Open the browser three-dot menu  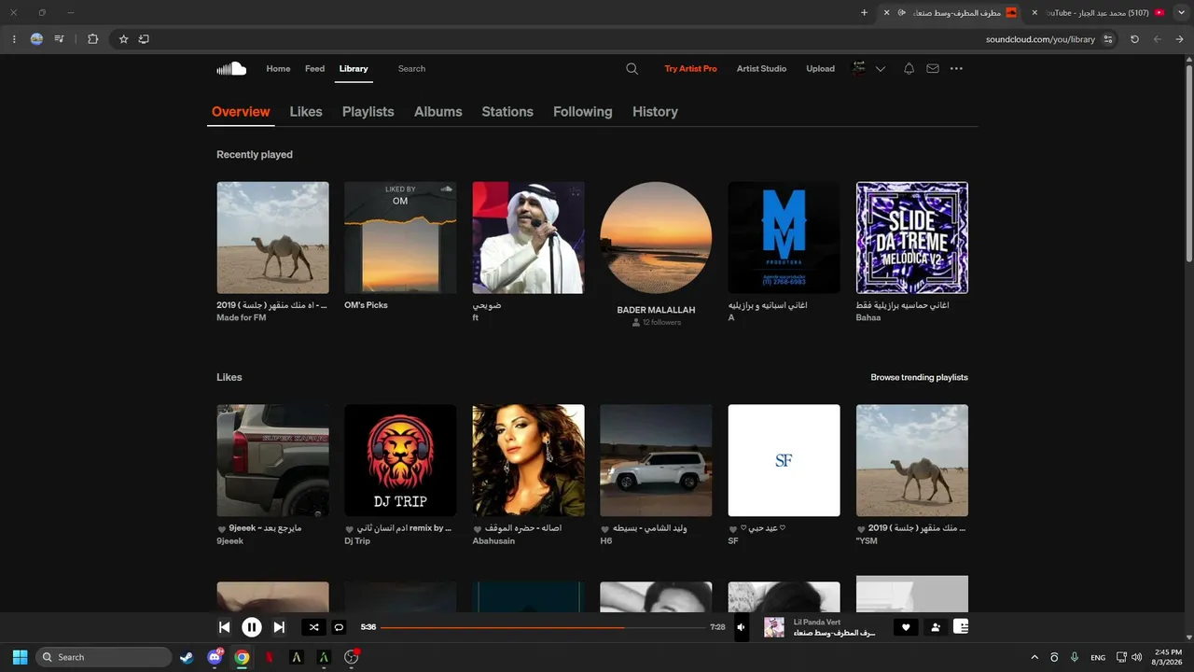pyautogui.click(x=15, y=39)
